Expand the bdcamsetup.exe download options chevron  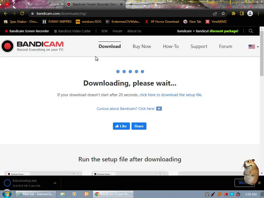coord(55,183)
